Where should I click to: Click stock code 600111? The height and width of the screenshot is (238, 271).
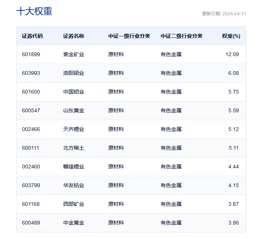(30, 148)
